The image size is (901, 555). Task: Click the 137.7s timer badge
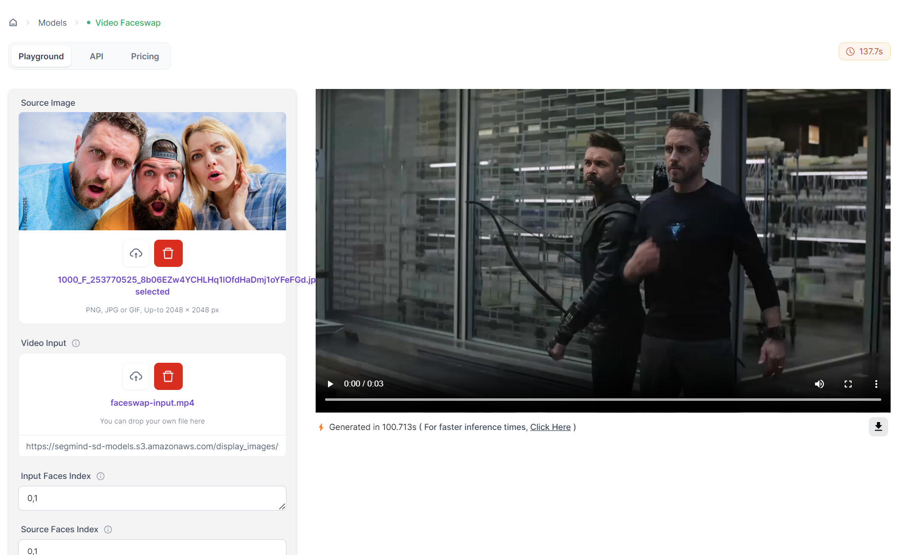864,51
